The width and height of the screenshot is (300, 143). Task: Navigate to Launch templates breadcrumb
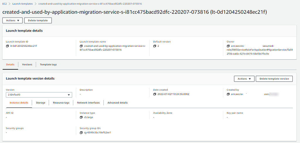(x=23, y=4)
